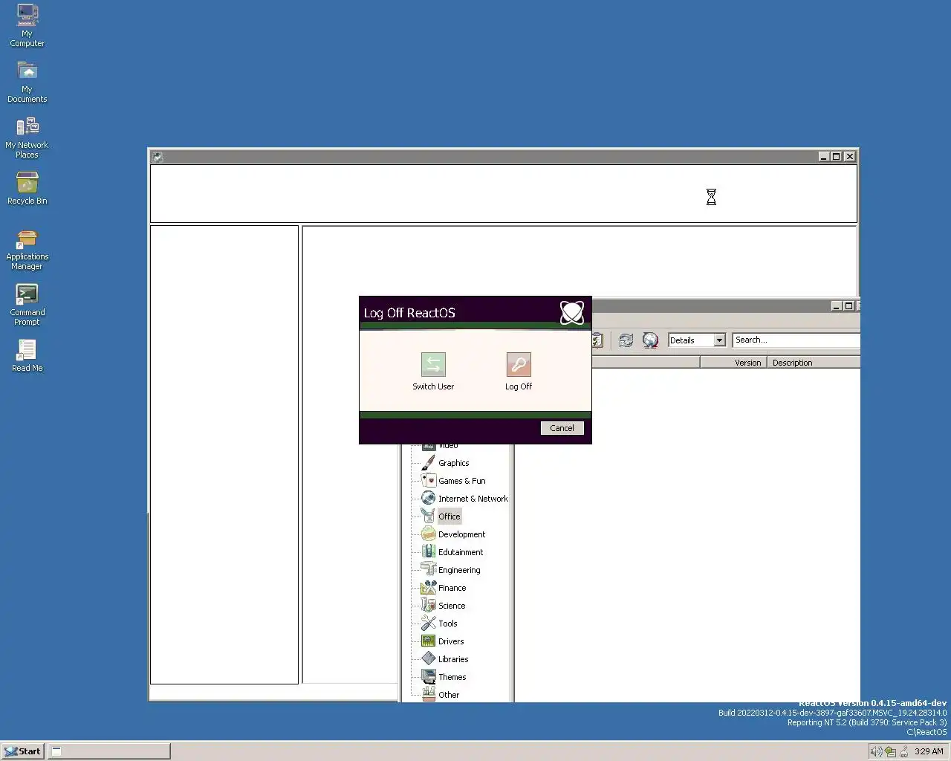
Task: Click the Edutainment books icon
Action: coord(428,552)
